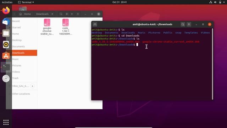The image size is (227, 128).
Task: Click the Terminal search icon
Action: click(x=183, y=25)
